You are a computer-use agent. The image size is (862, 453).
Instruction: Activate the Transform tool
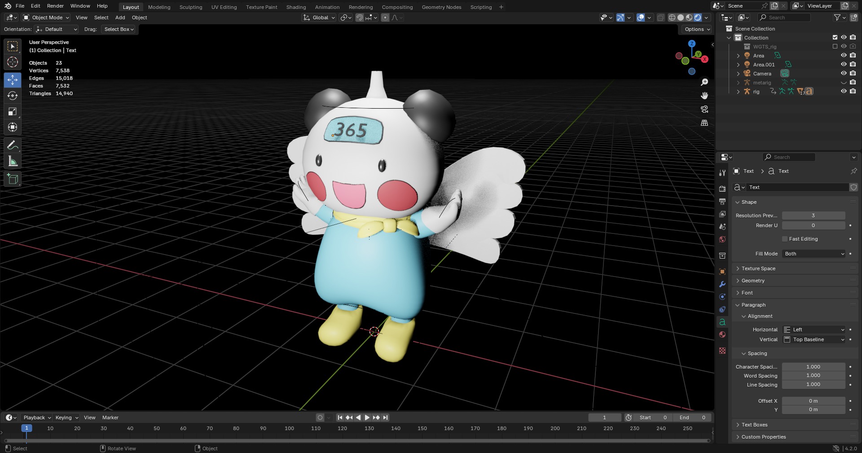tap(13, 127)
